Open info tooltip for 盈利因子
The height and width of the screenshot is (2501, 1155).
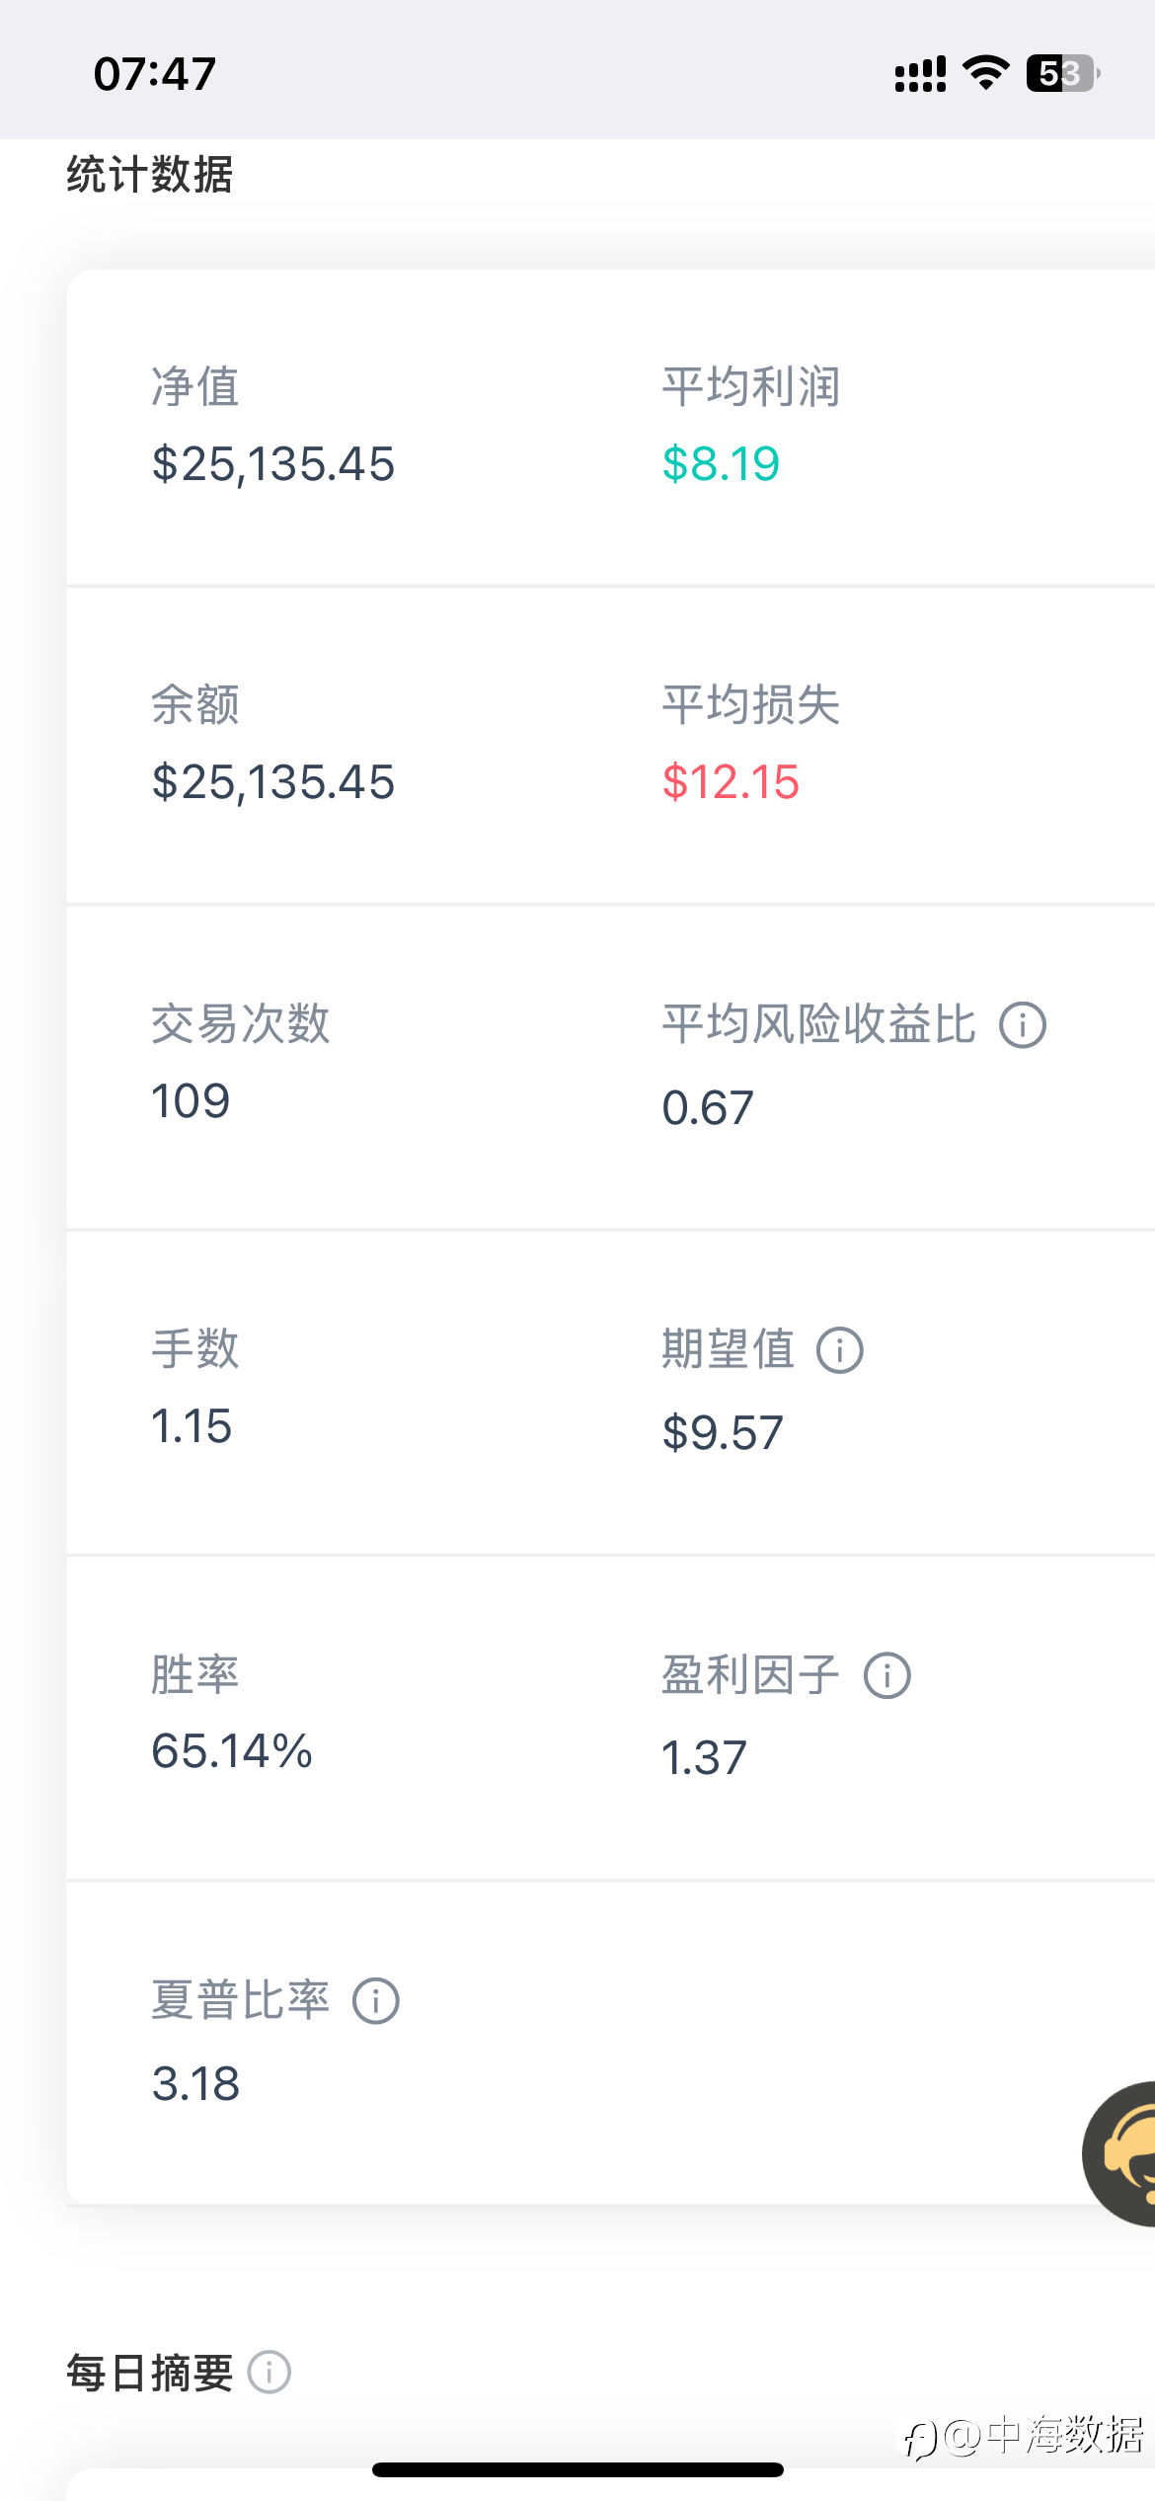(x=887, y=1675)
